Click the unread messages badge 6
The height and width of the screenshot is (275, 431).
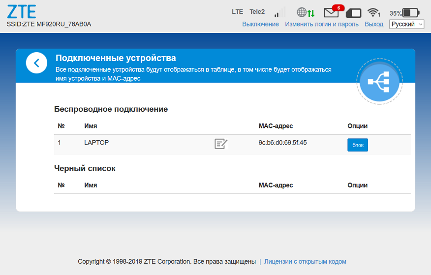coord(338,8)
